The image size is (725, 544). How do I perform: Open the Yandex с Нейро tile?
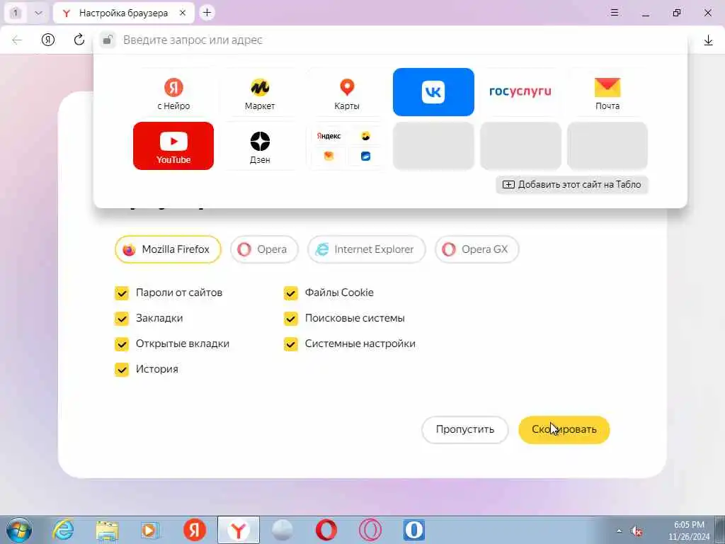[173, 92]
